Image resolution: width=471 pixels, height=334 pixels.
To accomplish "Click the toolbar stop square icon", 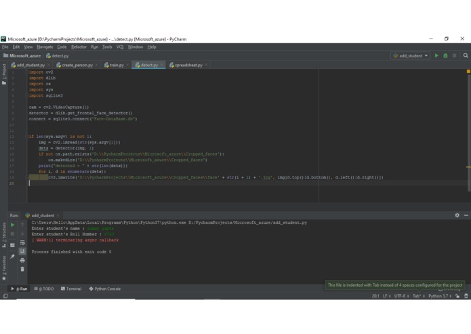I will 455,55.
